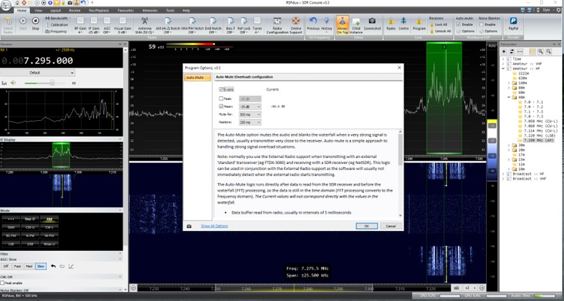Click the PayPal donate icon
This screenshot has width=564, height=301.
512,24
